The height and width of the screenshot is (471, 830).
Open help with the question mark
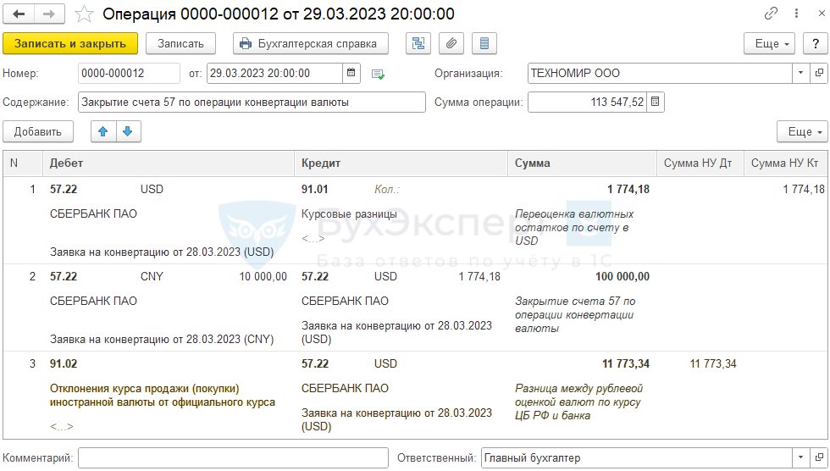coord(815,43)
